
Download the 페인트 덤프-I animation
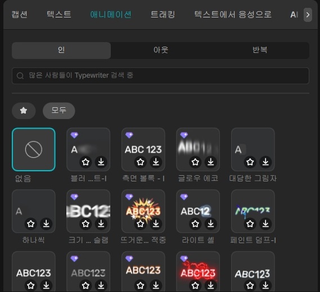coord(265,223)
